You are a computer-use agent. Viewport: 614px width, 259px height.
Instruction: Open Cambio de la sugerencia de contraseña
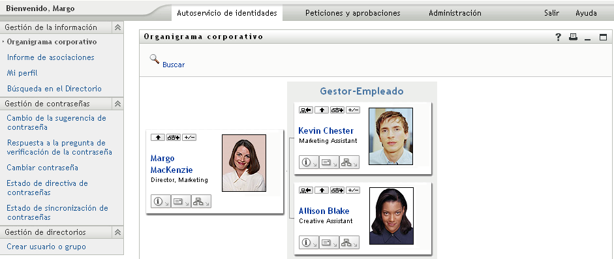click(x=56, y=123)
